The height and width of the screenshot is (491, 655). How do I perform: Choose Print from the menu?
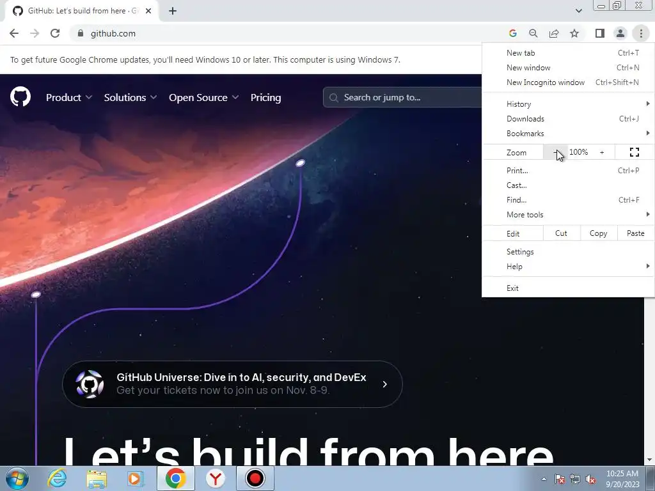click(568, 170)
